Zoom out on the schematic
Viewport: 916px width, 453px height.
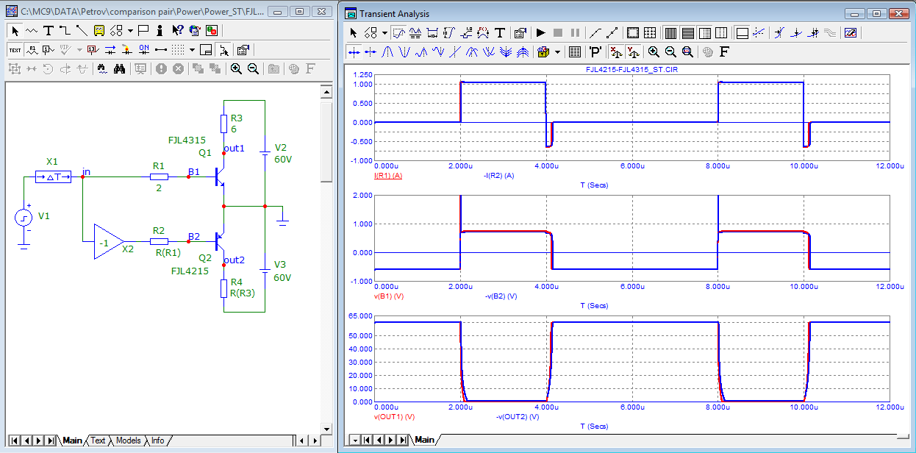click(253, 69)
